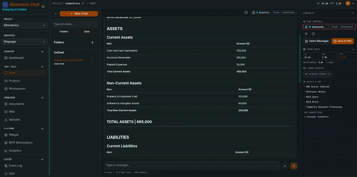This screenshot has width=357, height=177.
Task: Open deepseek model selector in Chat Controls
Action: [x=329, y=26]
